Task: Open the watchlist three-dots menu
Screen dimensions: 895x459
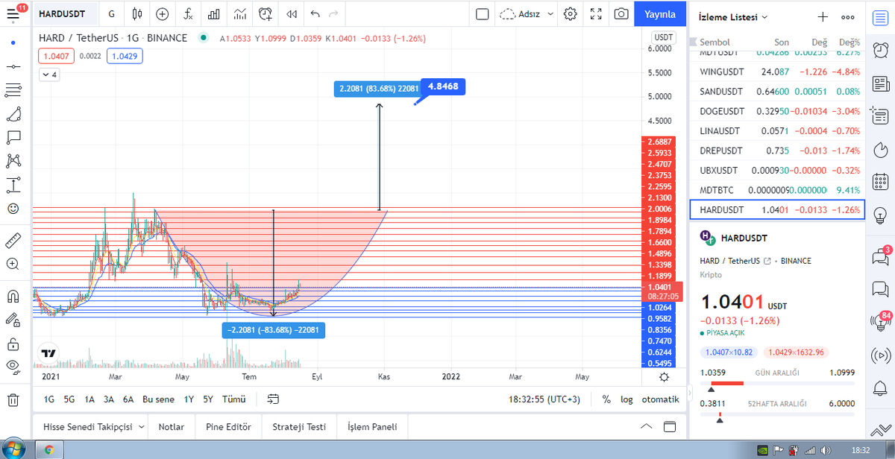Action: 847,16
